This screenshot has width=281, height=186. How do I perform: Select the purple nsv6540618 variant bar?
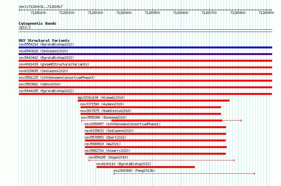coord(145,54)
